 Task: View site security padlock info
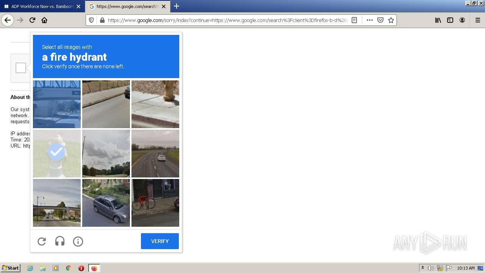pyautogui.click(x=102, y=20)
